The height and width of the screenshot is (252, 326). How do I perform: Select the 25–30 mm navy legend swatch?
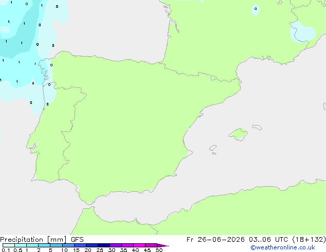104,245
